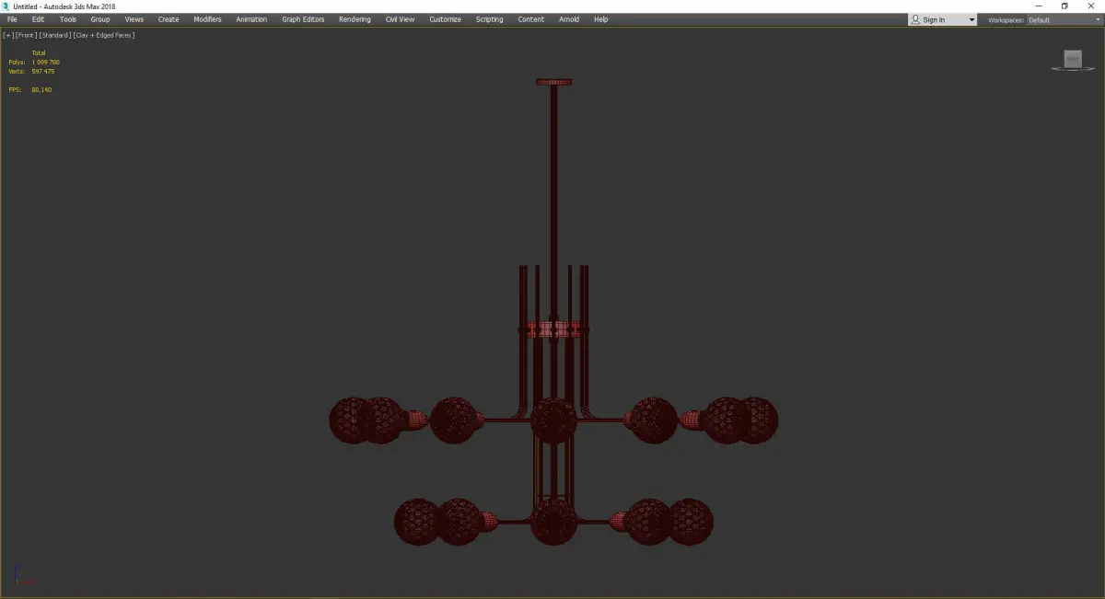Open the Workspaces Default dropdown
Viewport: 1105px width, 599px height.
coord(1063,19)
